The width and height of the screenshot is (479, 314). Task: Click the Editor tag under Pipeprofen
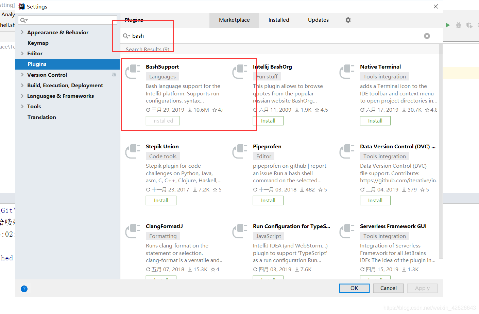263,156
